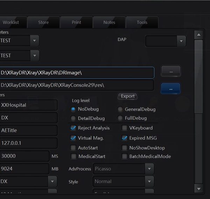This screenshot has width=210, height=199.
Task: Enable the AutoStart checkbox
Action: pos(73,148)
